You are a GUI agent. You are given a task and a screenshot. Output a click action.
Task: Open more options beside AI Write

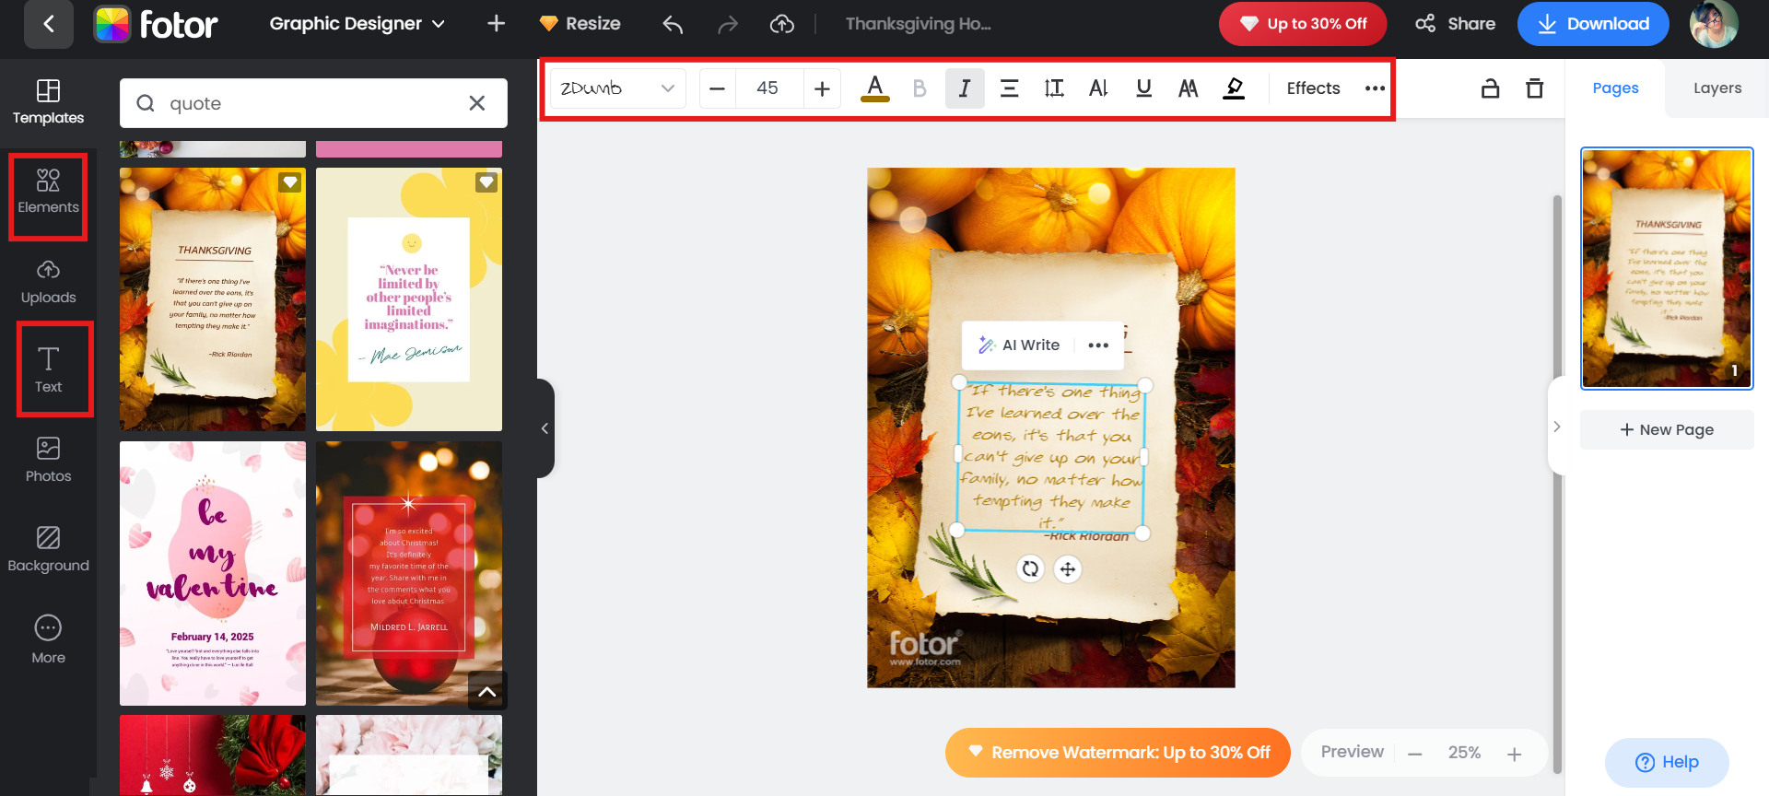point(1098,345)
